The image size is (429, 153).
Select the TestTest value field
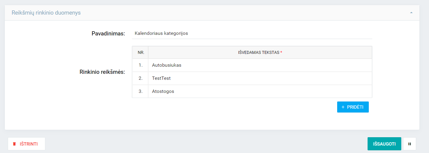pos(260,78)
